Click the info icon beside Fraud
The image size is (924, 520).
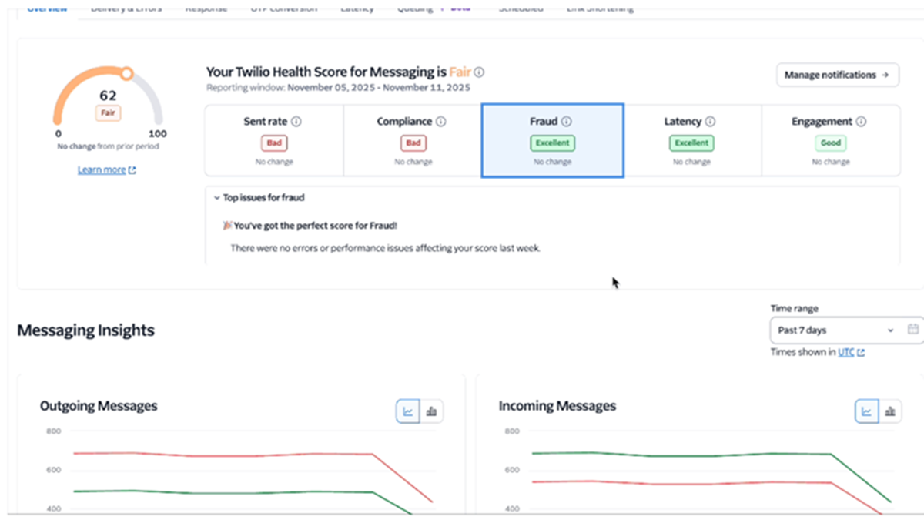(564, 121)
